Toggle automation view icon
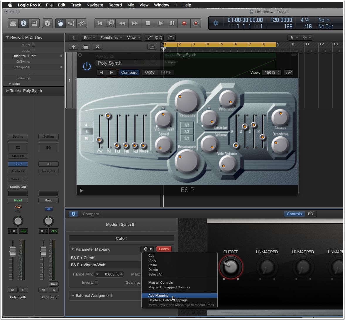 [149, 38]
